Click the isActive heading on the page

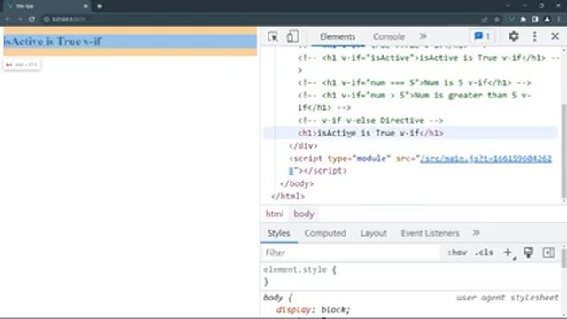[x=52, y=42]
